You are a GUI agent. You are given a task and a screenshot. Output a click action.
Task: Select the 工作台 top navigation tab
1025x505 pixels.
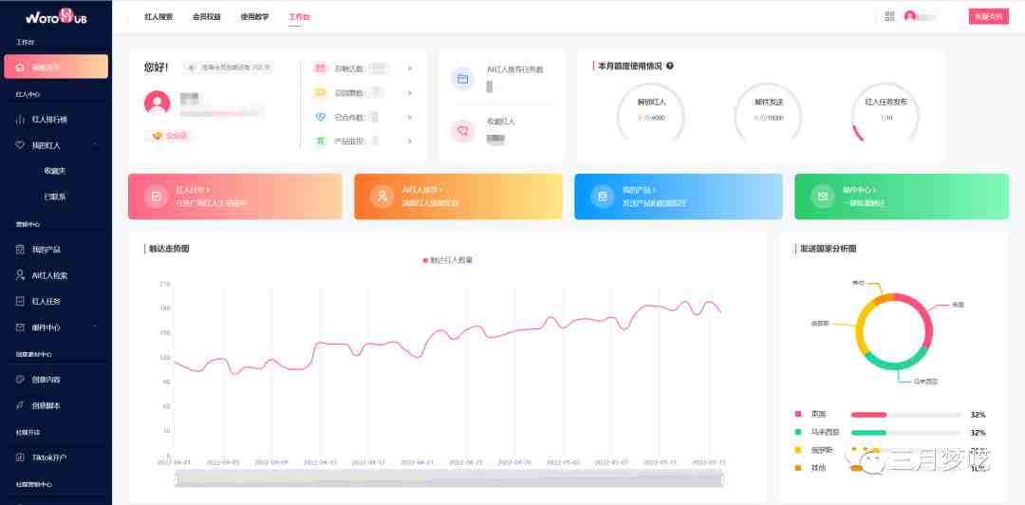(299, 17)
